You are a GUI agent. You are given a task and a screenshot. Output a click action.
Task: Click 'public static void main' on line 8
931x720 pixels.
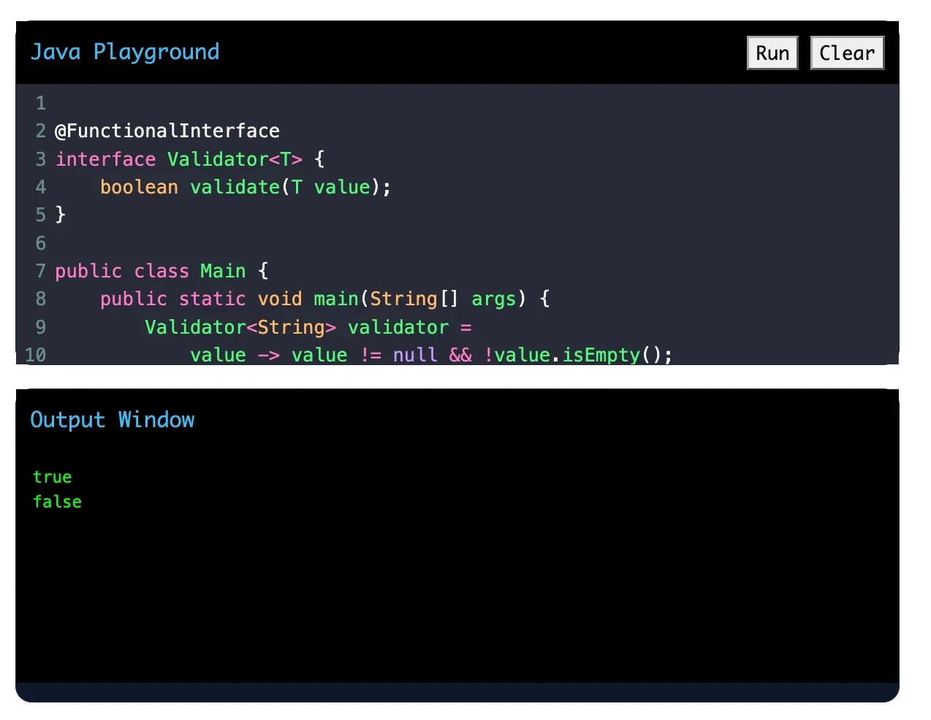pos(229,299)
